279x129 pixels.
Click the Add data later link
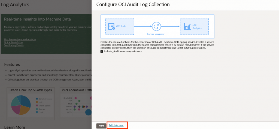point(116,125)
